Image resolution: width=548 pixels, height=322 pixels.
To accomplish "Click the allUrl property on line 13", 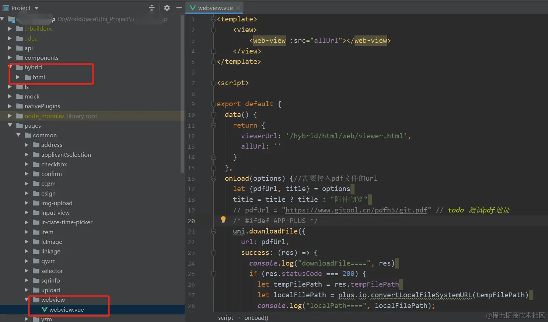I will coord(253,146).
